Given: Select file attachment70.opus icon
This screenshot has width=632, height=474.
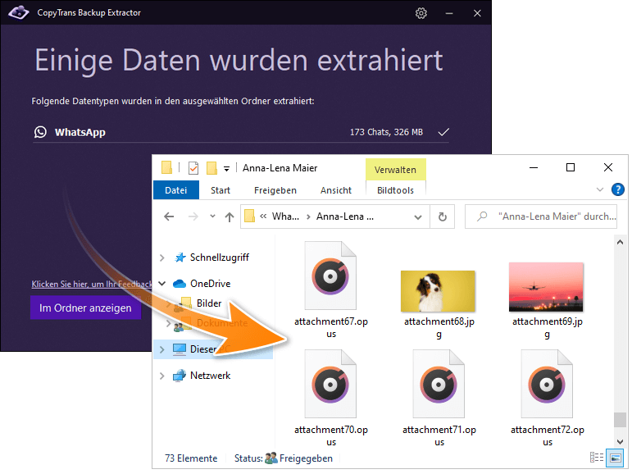Looking at the screenshot, I should coord(330,384).
